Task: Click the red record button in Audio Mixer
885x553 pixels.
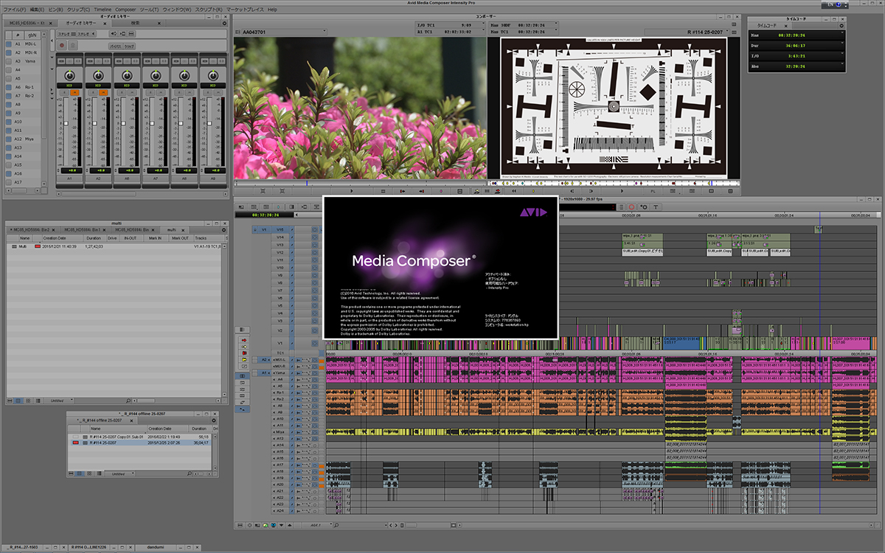Action: pyautogui.click(x=62, y=46)
